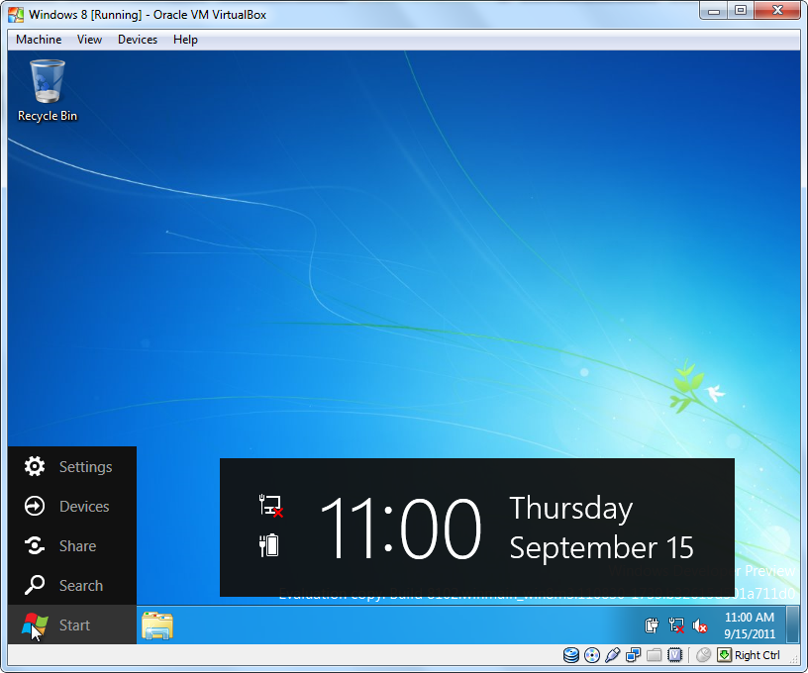Click the VirtualBox optical disc indicator
The width and height of the screenshot is (808, 673).
tap(592, 655)
